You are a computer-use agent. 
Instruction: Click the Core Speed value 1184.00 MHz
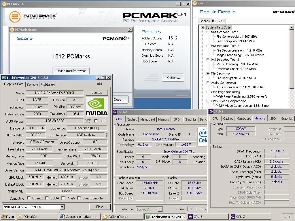(x=149, y=183)
